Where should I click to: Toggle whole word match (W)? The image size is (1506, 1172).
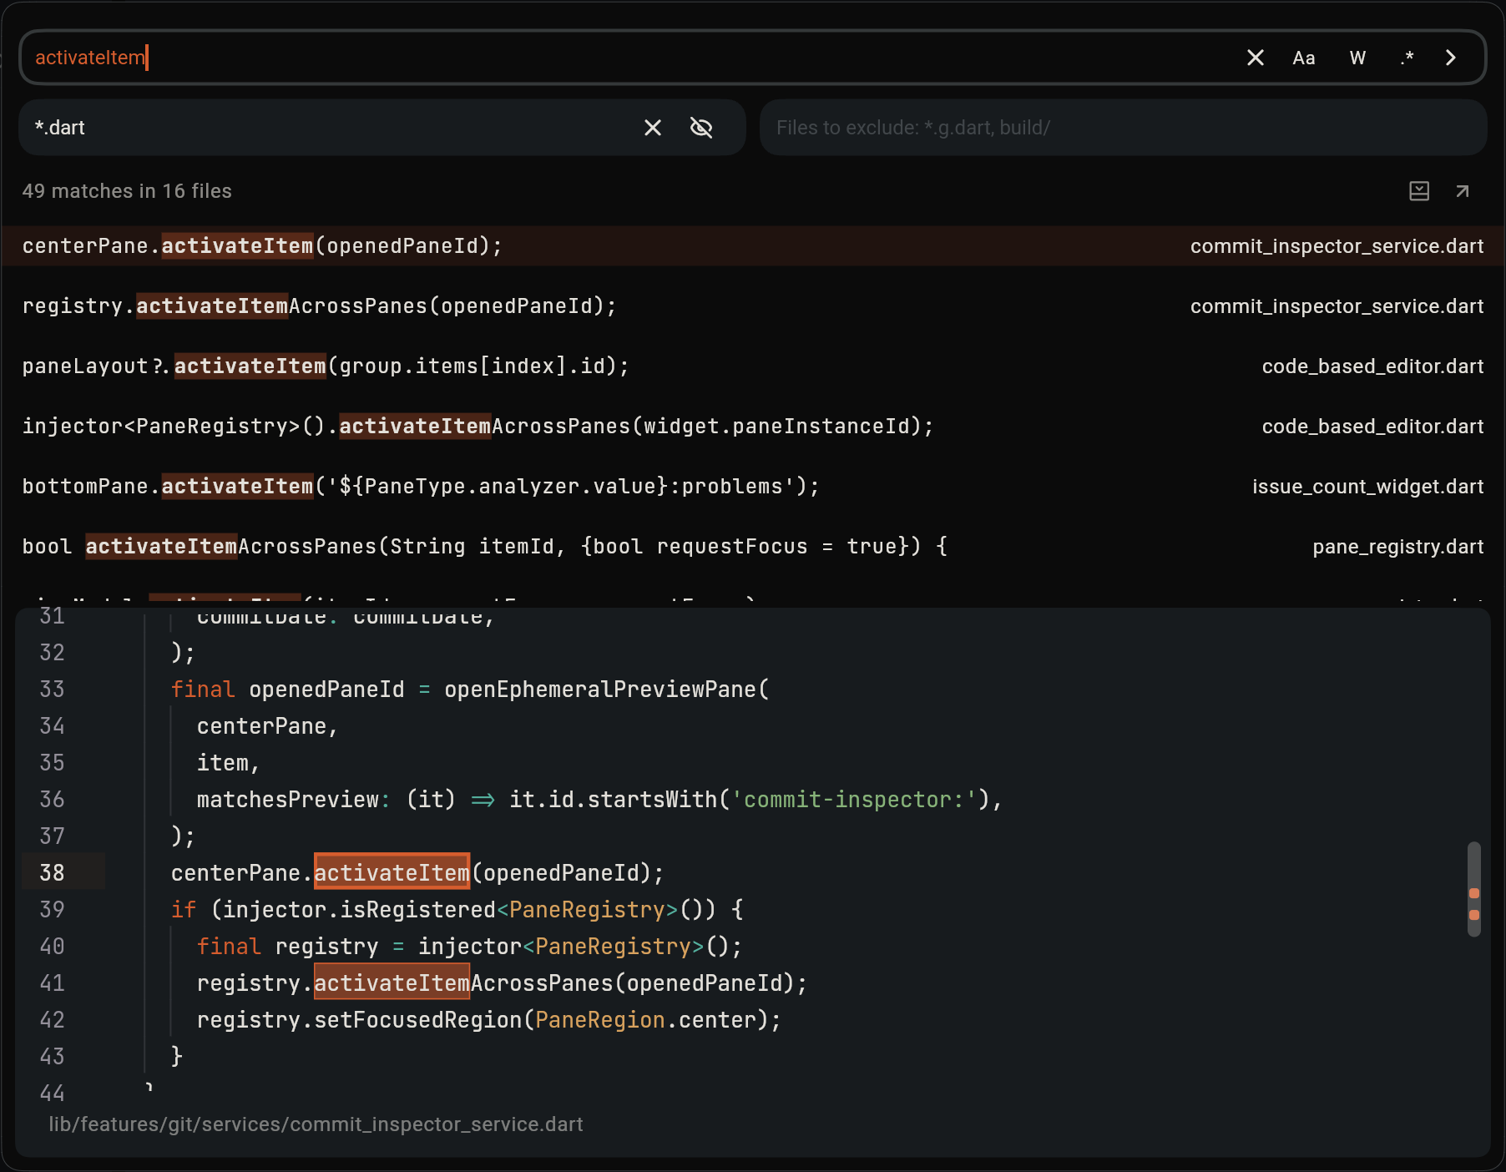(1357, 58)
